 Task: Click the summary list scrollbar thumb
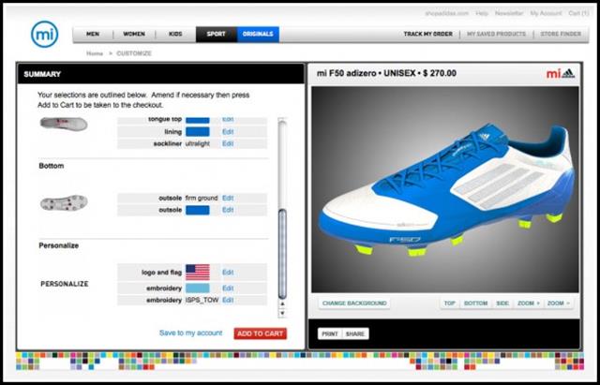click(x=282, y=254)
